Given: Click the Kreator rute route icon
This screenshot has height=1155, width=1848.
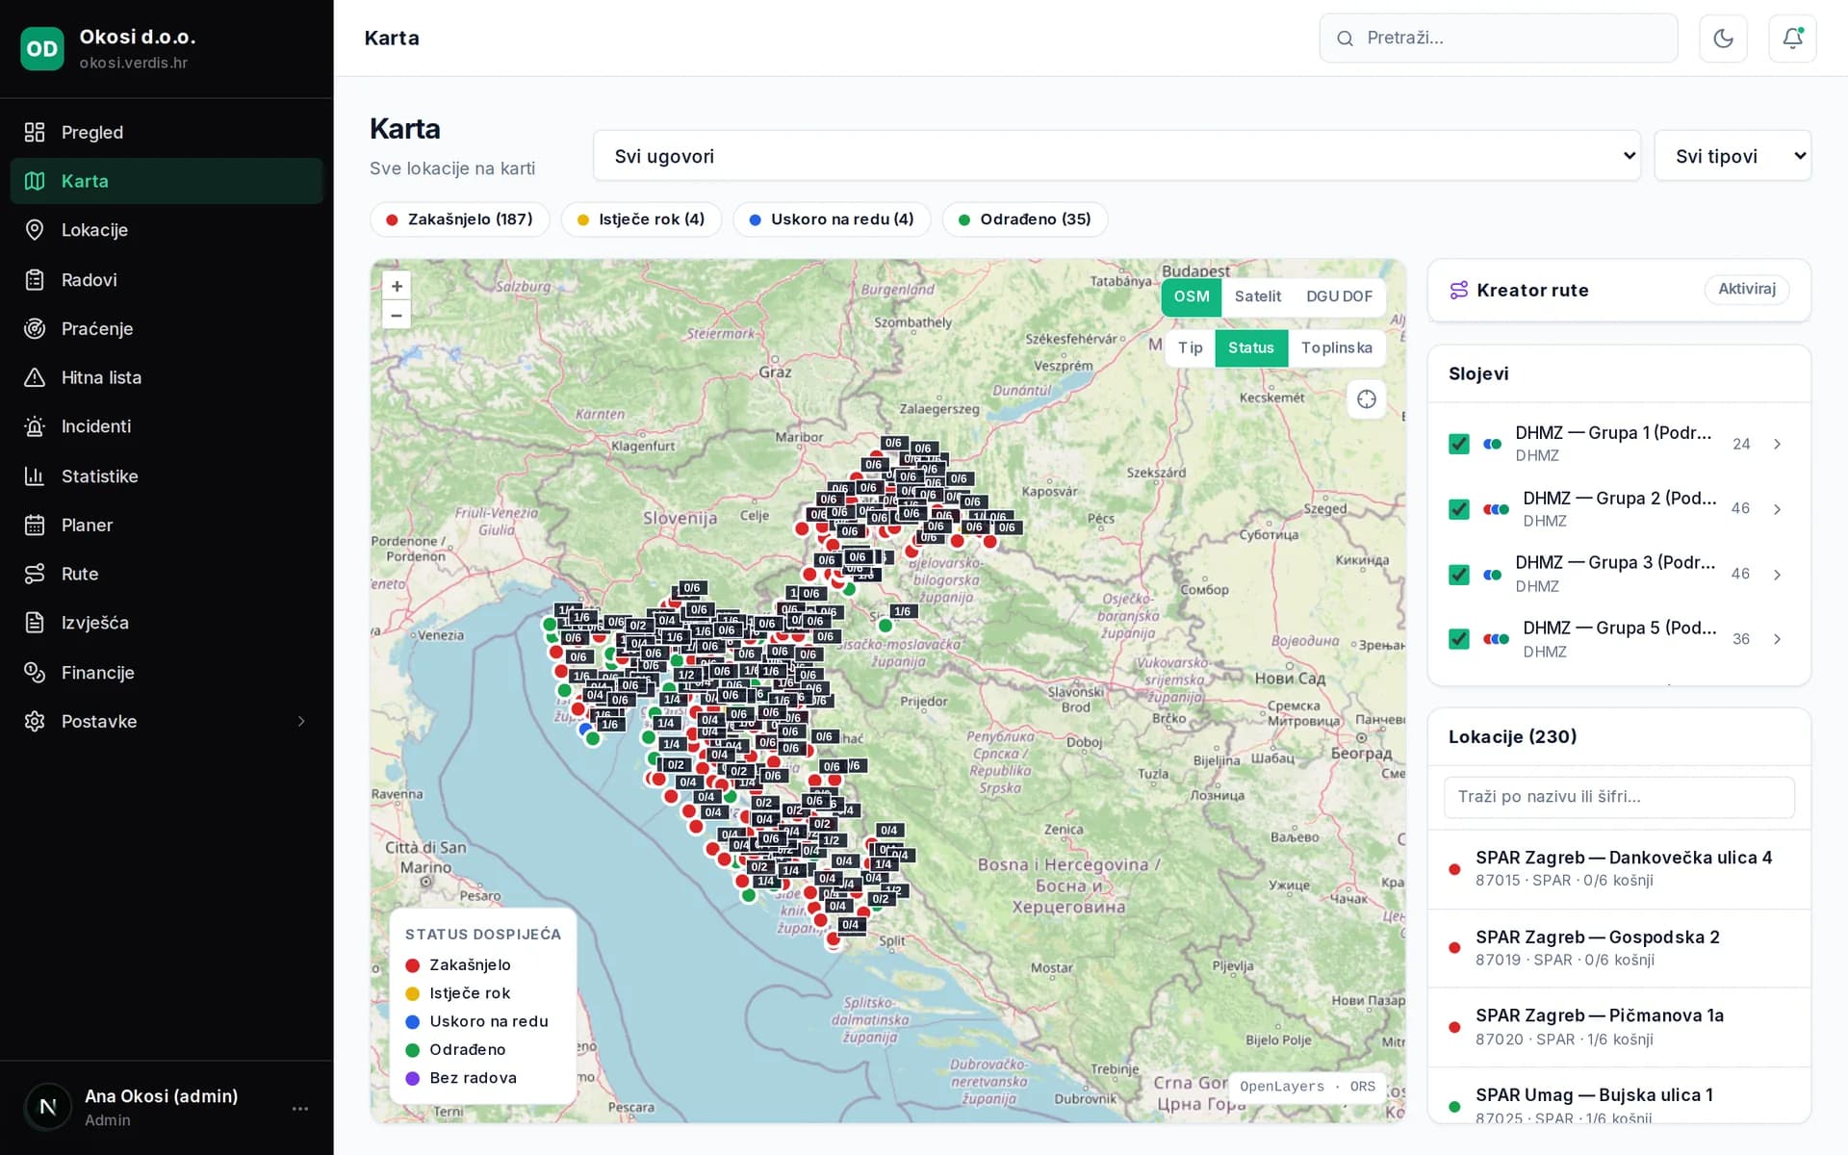Looking at the screenshot, I should (x=1459, y=290).
